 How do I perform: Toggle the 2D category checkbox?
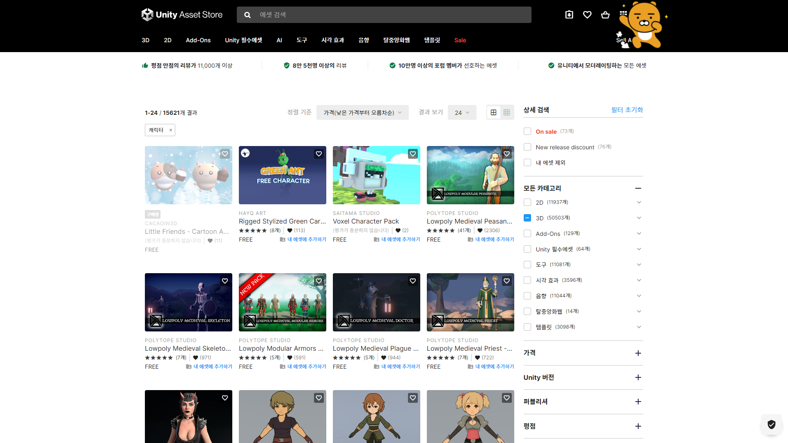coord(527,202)
